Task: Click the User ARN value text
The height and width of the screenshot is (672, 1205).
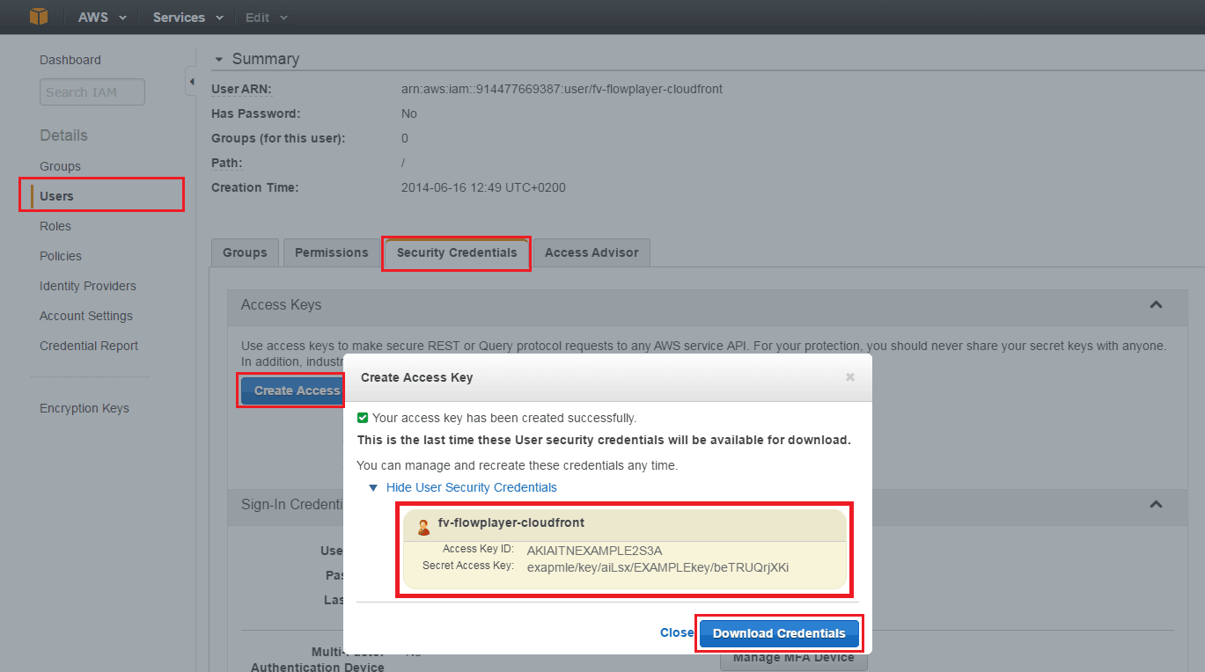Action: point(562,89)
